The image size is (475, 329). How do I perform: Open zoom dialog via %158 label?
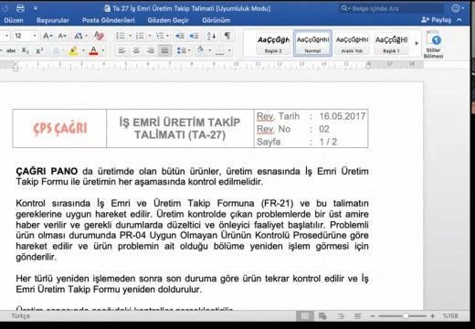click(x=450, y=316)
